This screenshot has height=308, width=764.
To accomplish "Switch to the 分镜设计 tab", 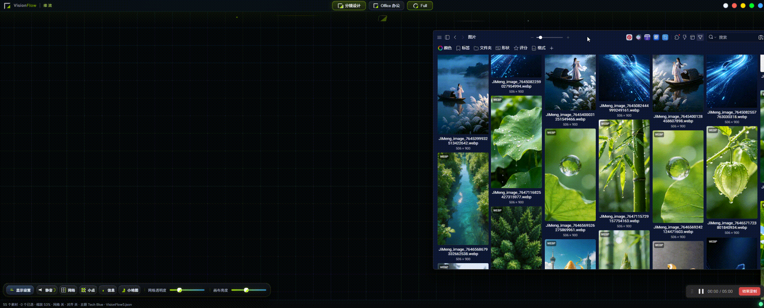I will [x=349, y=6].
